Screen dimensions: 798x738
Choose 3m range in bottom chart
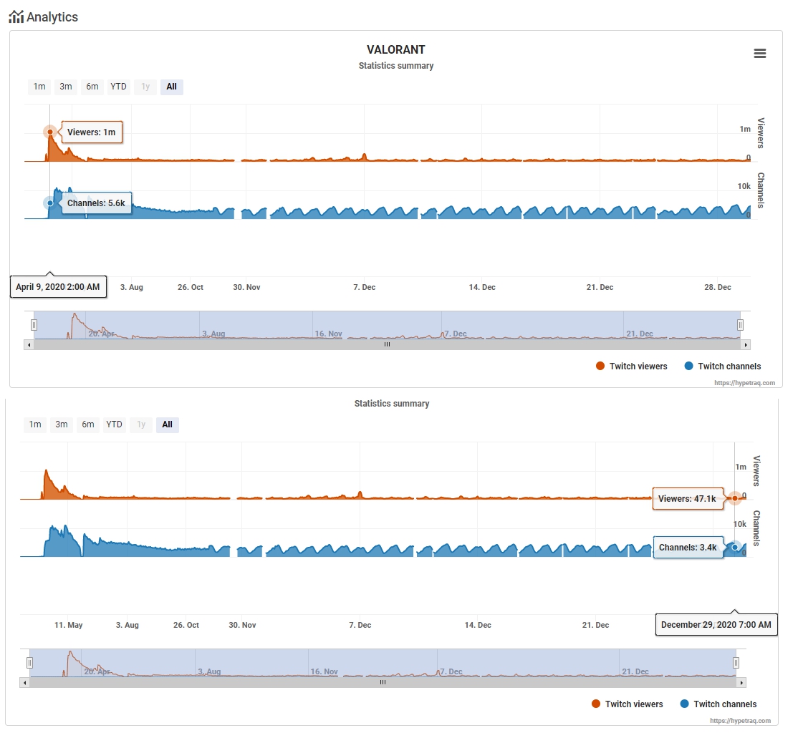[x=62, y=424]
